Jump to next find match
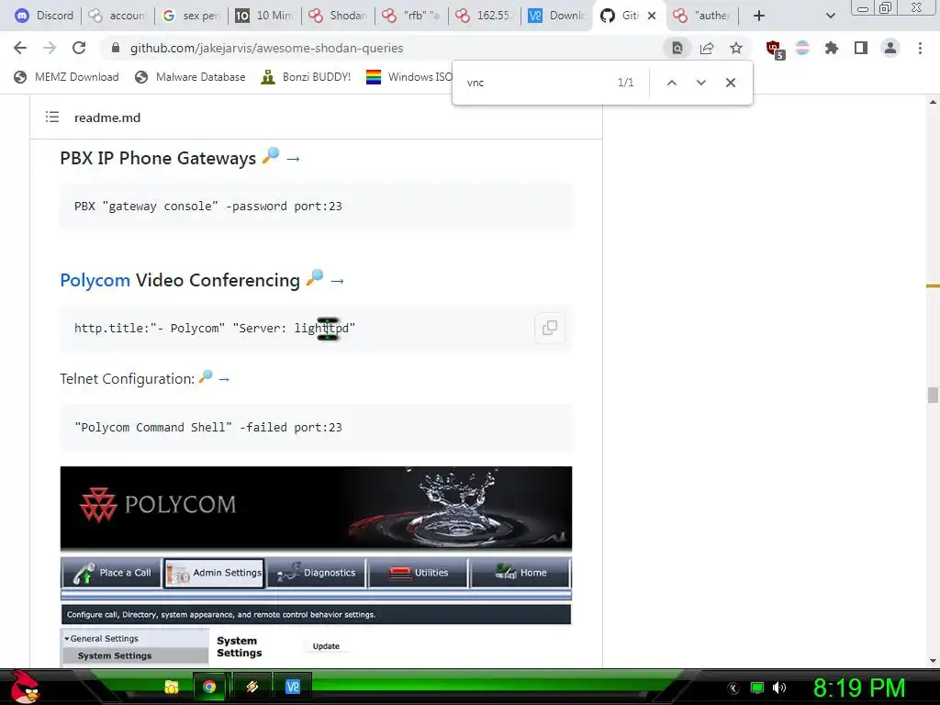 point(700,83)
